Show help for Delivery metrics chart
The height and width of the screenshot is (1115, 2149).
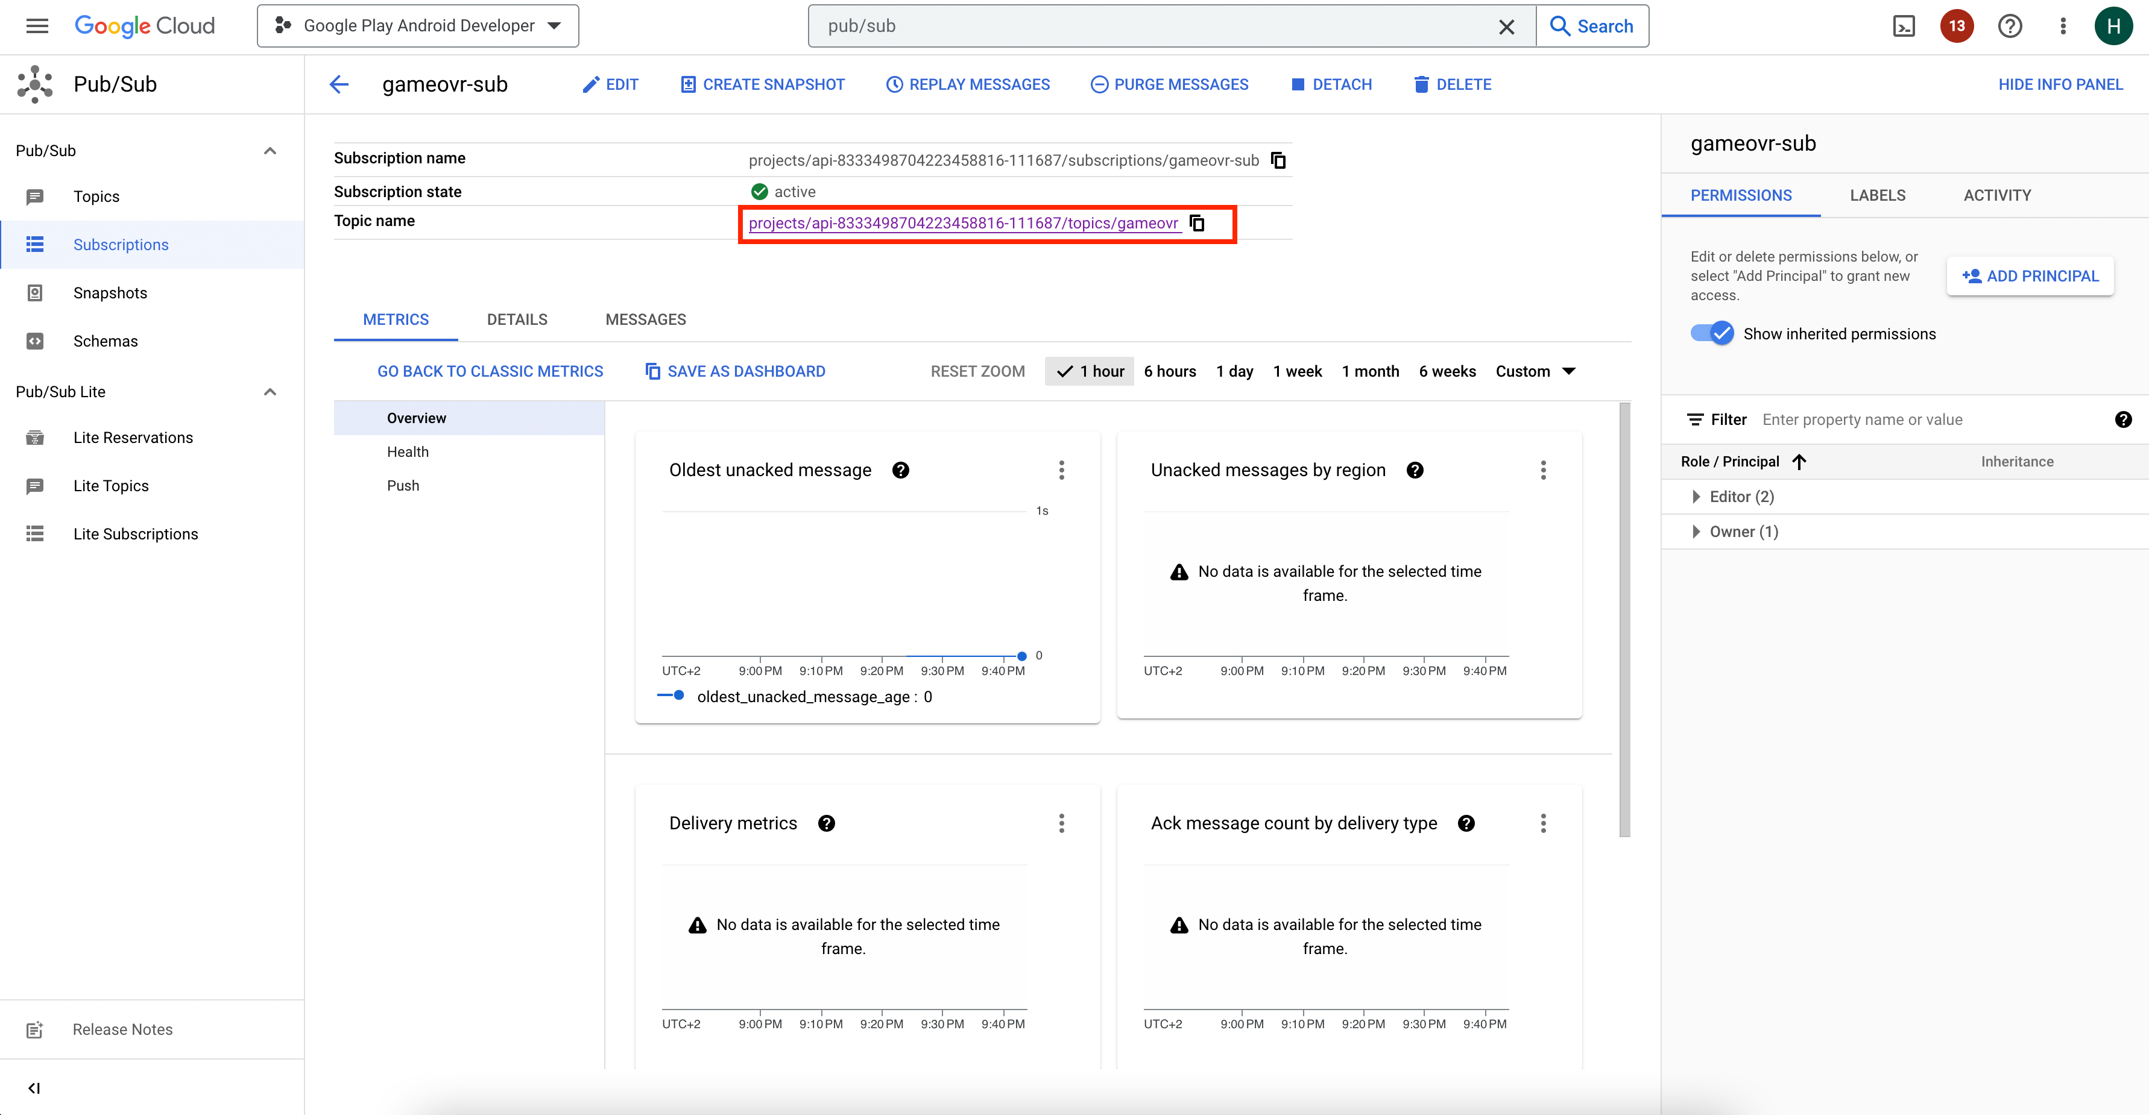827,824
